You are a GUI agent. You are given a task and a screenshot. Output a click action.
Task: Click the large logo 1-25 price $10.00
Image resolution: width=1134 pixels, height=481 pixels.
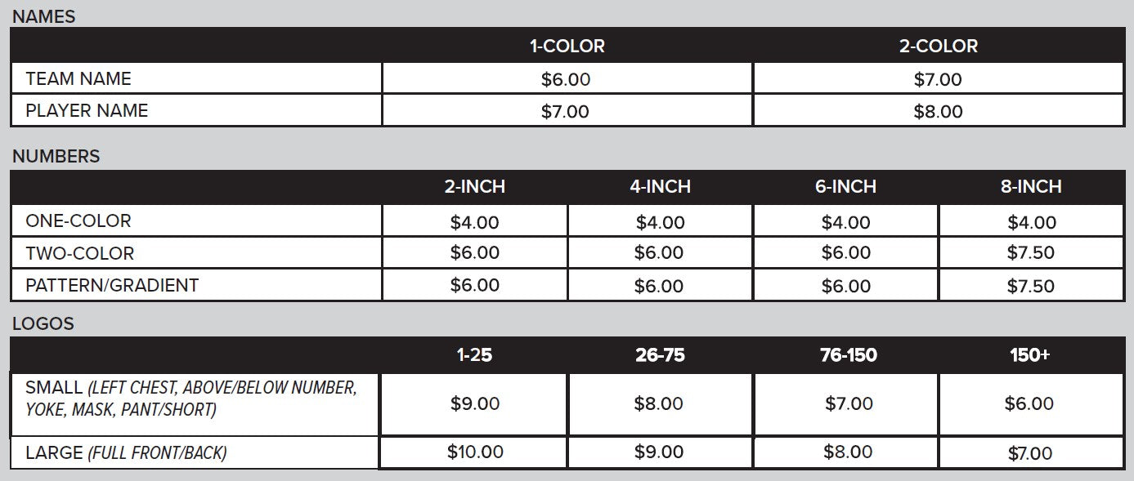click(475, 452)
